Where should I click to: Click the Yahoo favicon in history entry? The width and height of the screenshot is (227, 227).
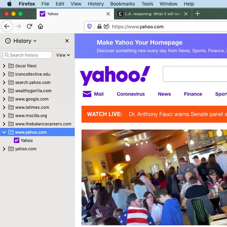pyautogui.click(x=17, y=140)
